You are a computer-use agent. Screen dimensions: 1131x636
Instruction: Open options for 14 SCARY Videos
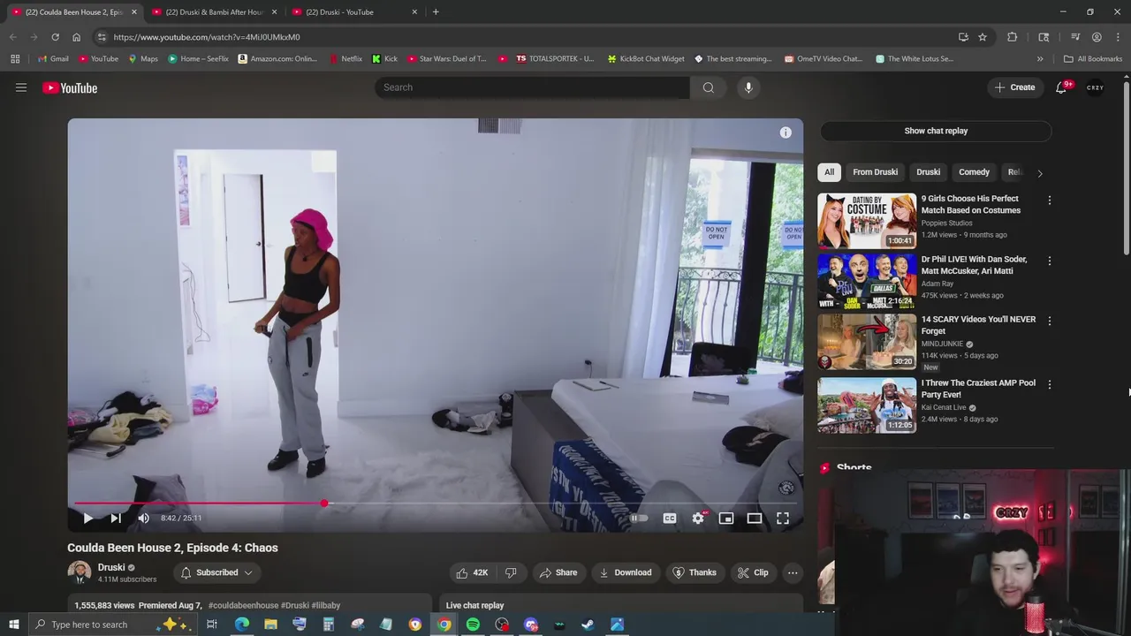coord(1049,321)
